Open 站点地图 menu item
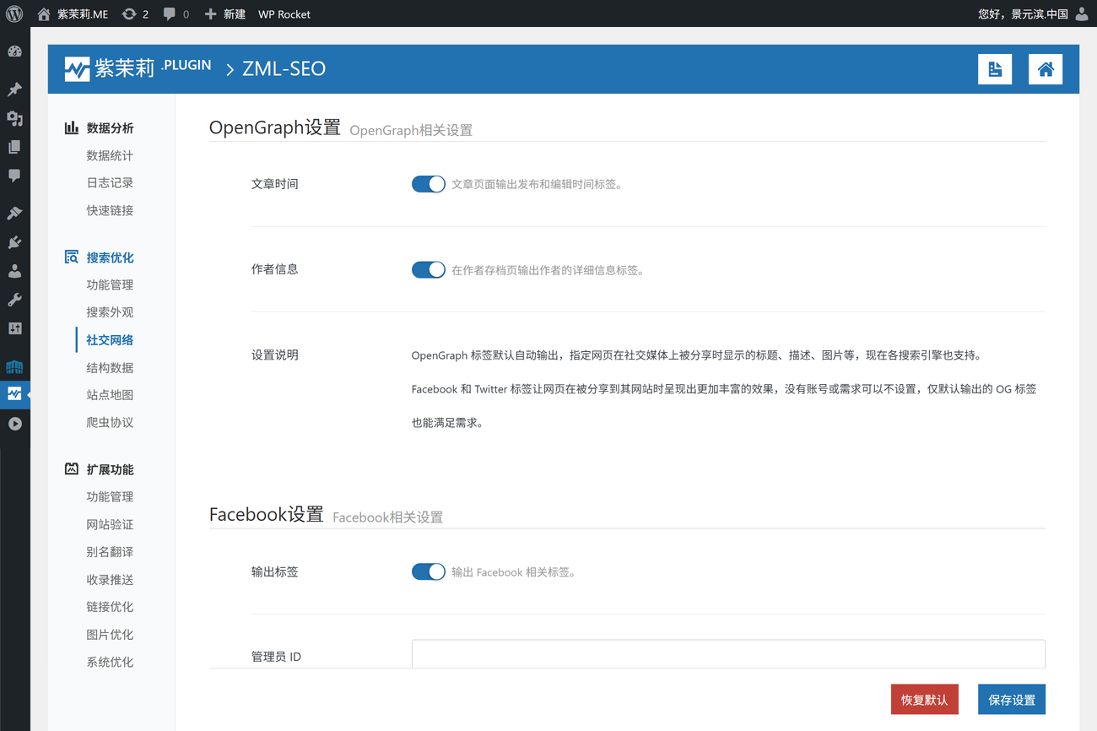The image size is (1097, 731). (110, 394)
